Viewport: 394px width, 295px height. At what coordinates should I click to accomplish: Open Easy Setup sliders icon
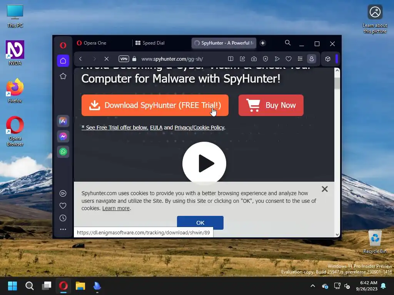click(x=300, y=59)
